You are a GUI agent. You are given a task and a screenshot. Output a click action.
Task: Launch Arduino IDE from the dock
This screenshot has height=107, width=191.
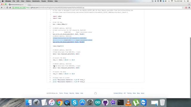pyautogui.click(x=98, y=102)
